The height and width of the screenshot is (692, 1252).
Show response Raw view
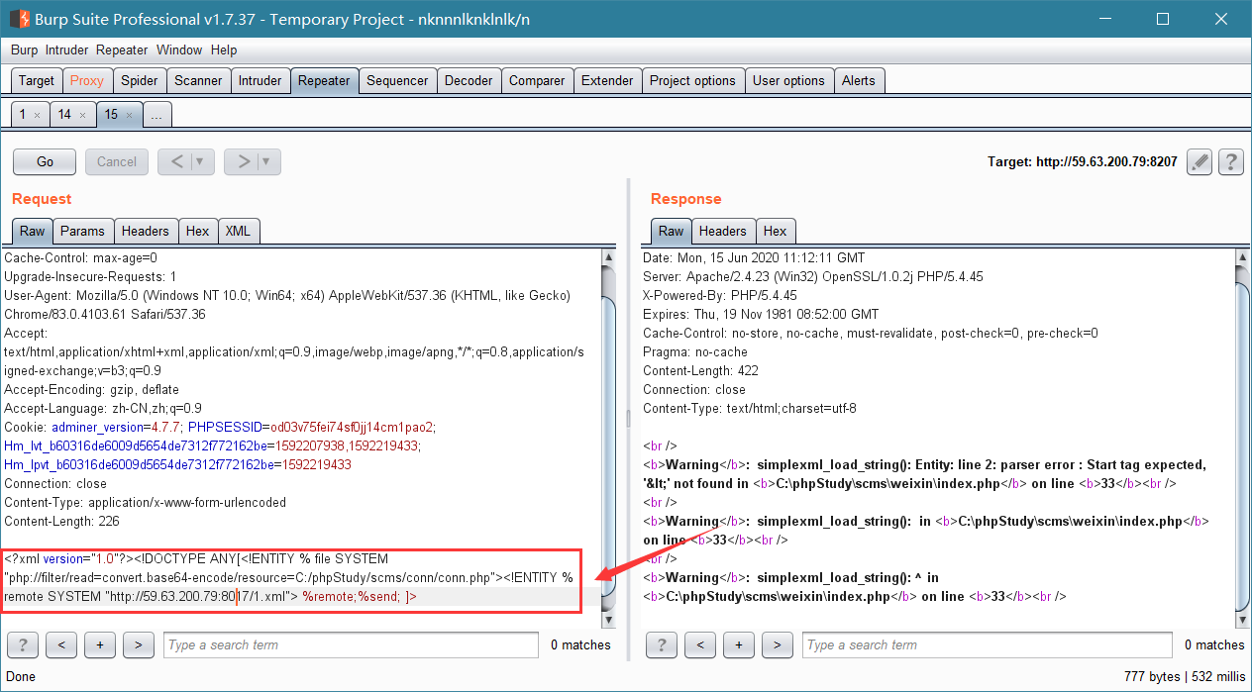coord(672,231)
